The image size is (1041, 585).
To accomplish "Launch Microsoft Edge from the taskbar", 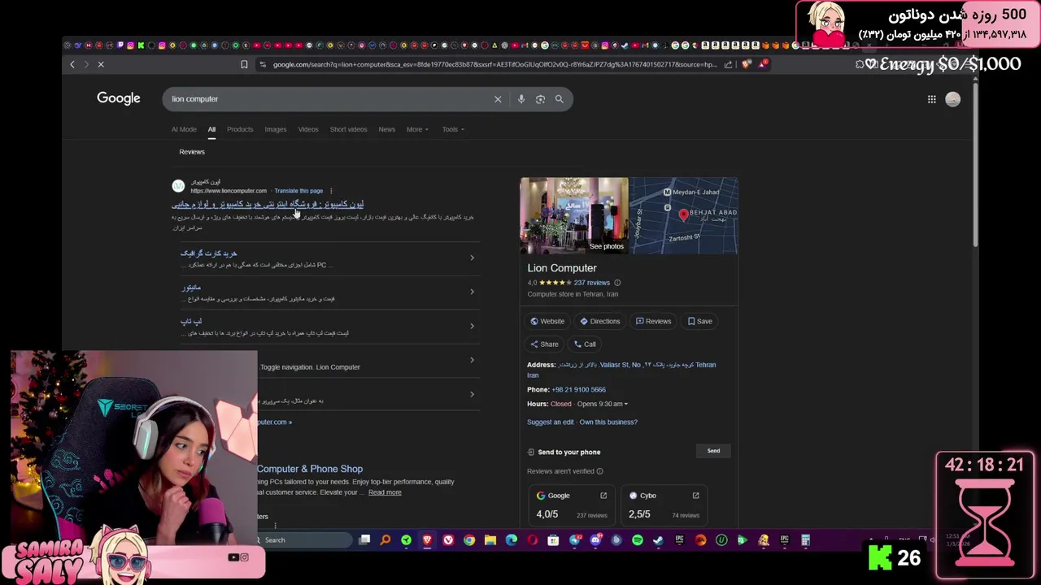I will pos(512,540).
